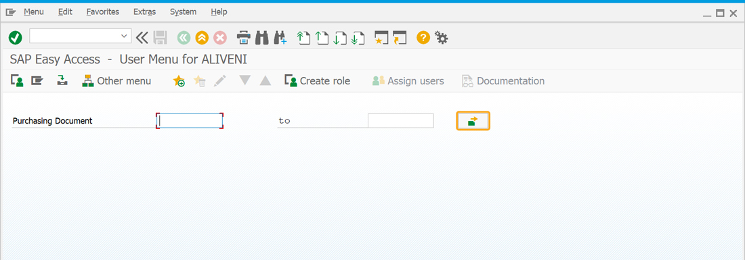Open Customize Local Layout gear icon
The image size is (745, 260).
tap(442, 37)
